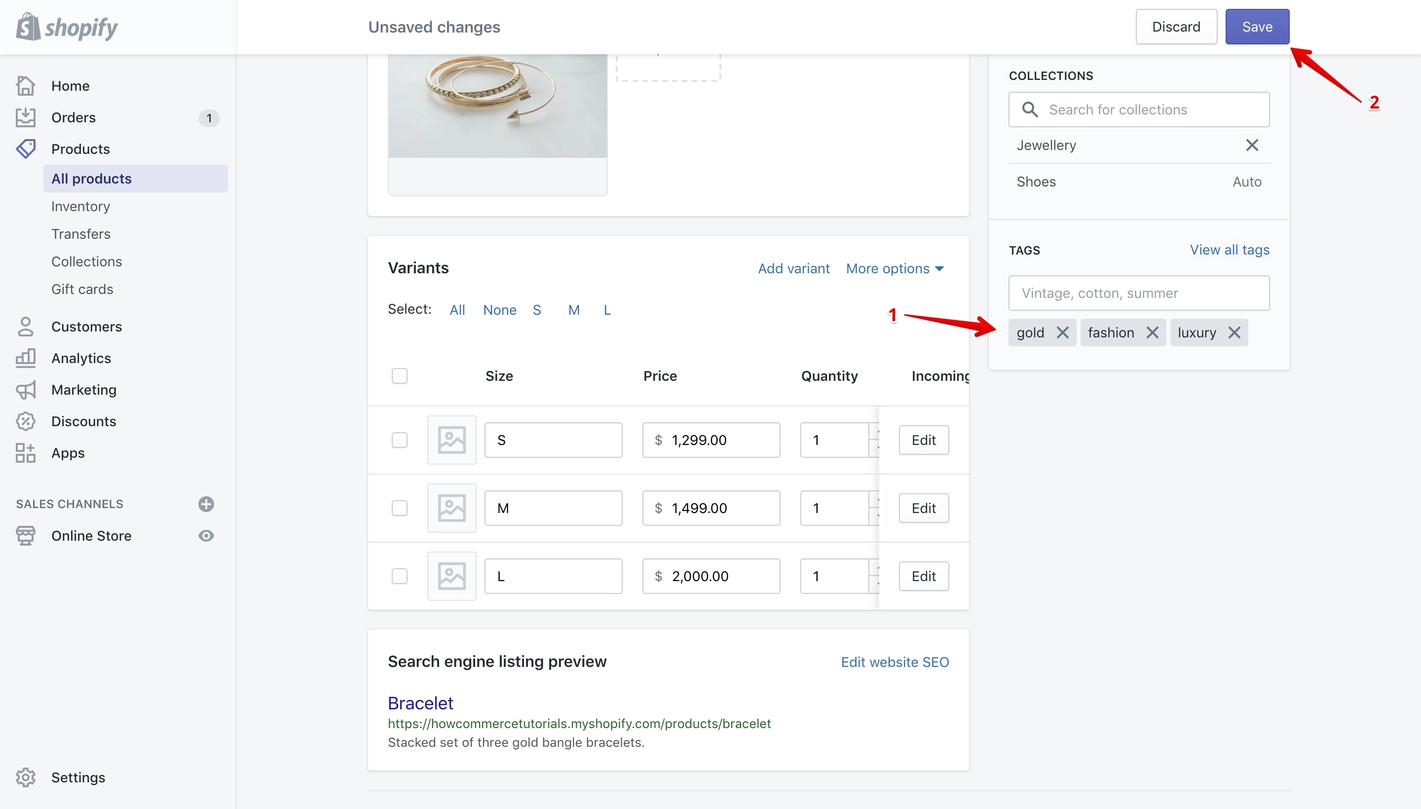Click the bracelet product image

click(497, 106)
